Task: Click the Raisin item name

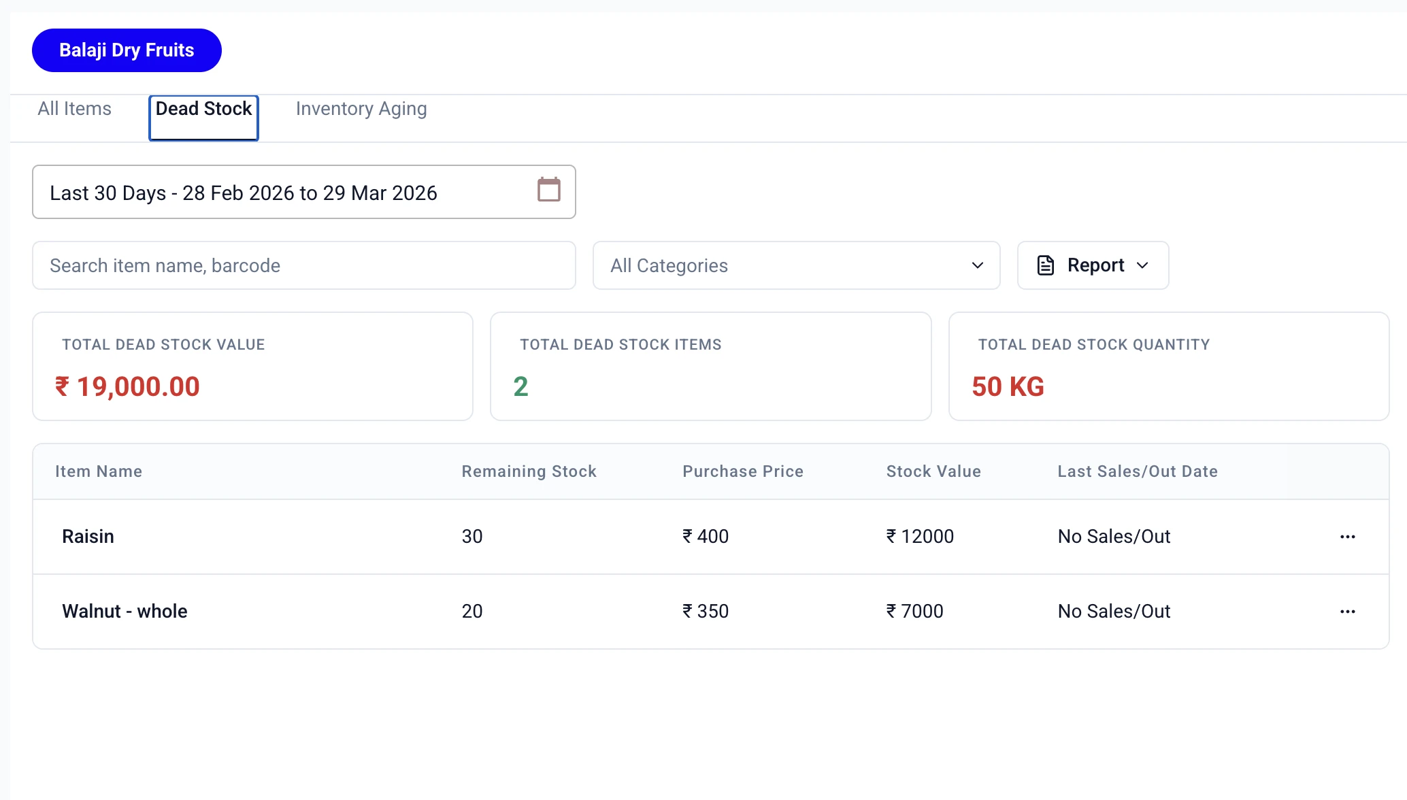Action: coord(88,537)
